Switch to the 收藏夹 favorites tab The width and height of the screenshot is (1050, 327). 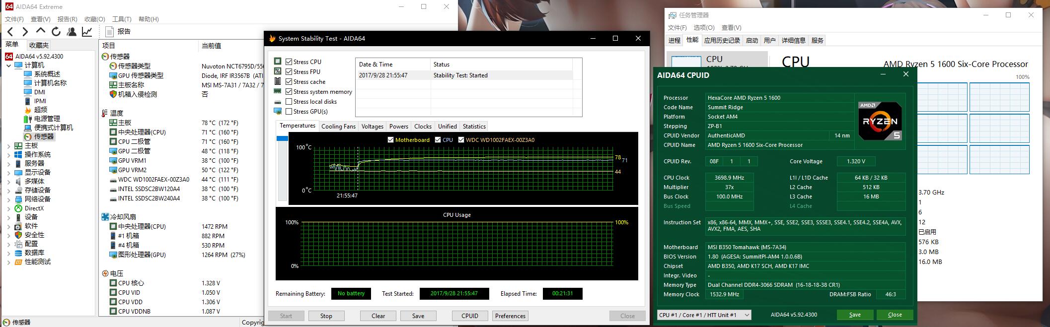tap(39, 45)
